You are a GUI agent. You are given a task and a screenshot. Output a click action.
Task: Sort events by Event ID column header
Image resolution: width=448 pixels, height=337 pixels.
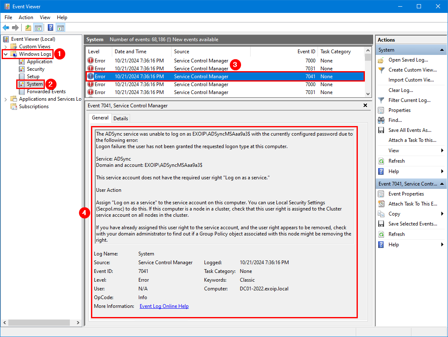(306, 52)
